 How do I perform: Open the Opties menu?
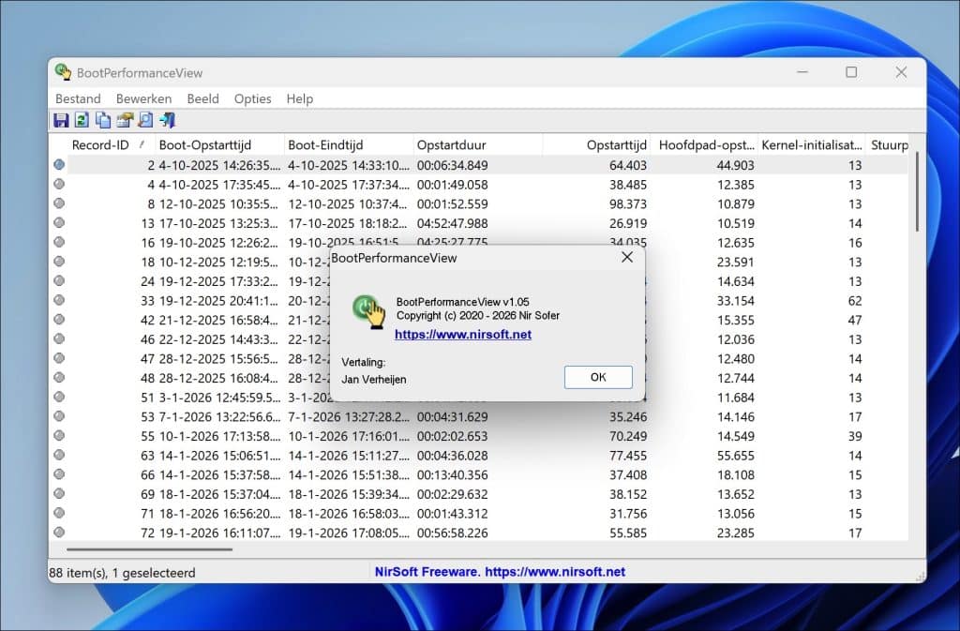tap(252, 98)
